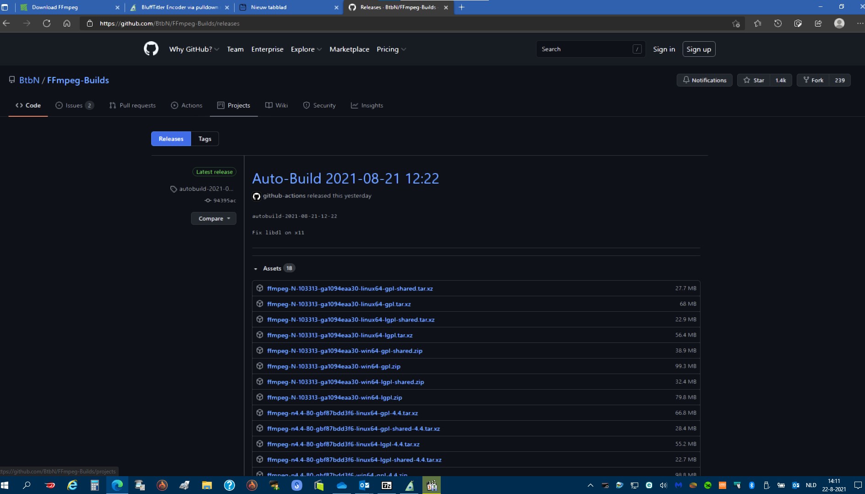Open the Enterprise nav link
This screenshot has width=865, height=494.
(267, 49)
